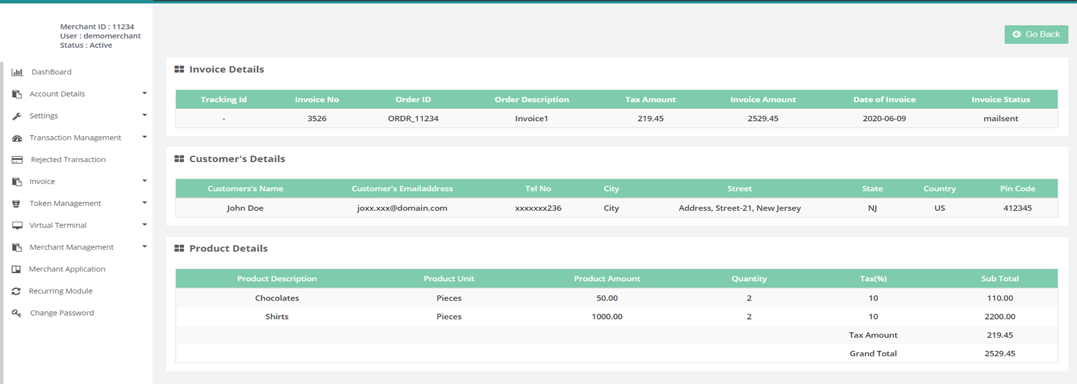Expand the Invoice submenu arrow
The width and height of the screenshot is (1077, 384).
tap(144, 181)
